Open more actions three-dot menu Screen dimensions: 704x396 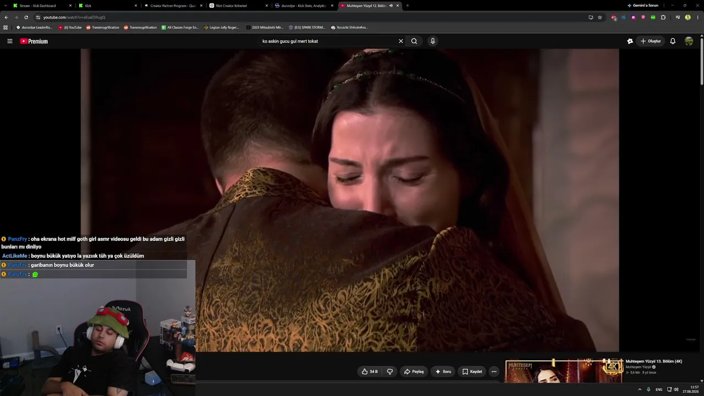[494, 372]
